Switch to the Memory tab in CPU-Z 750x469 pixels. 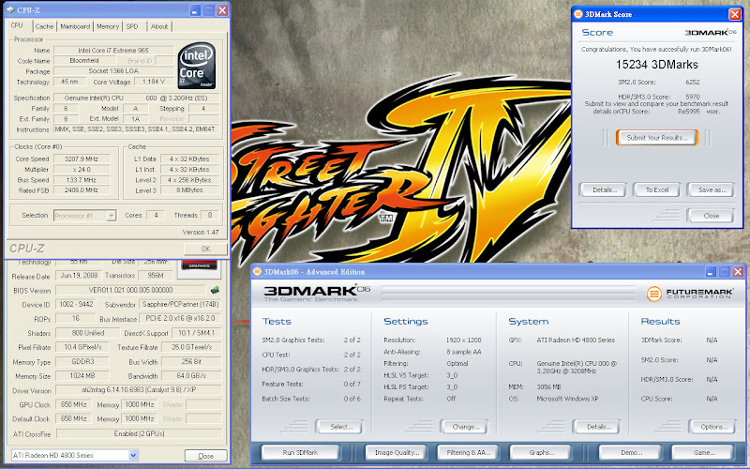click(x=108, y=26)
